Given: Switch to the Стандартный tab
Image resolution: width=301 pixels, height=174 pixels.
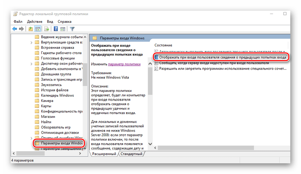Looking at the screenshot, I should pos(131,154).
